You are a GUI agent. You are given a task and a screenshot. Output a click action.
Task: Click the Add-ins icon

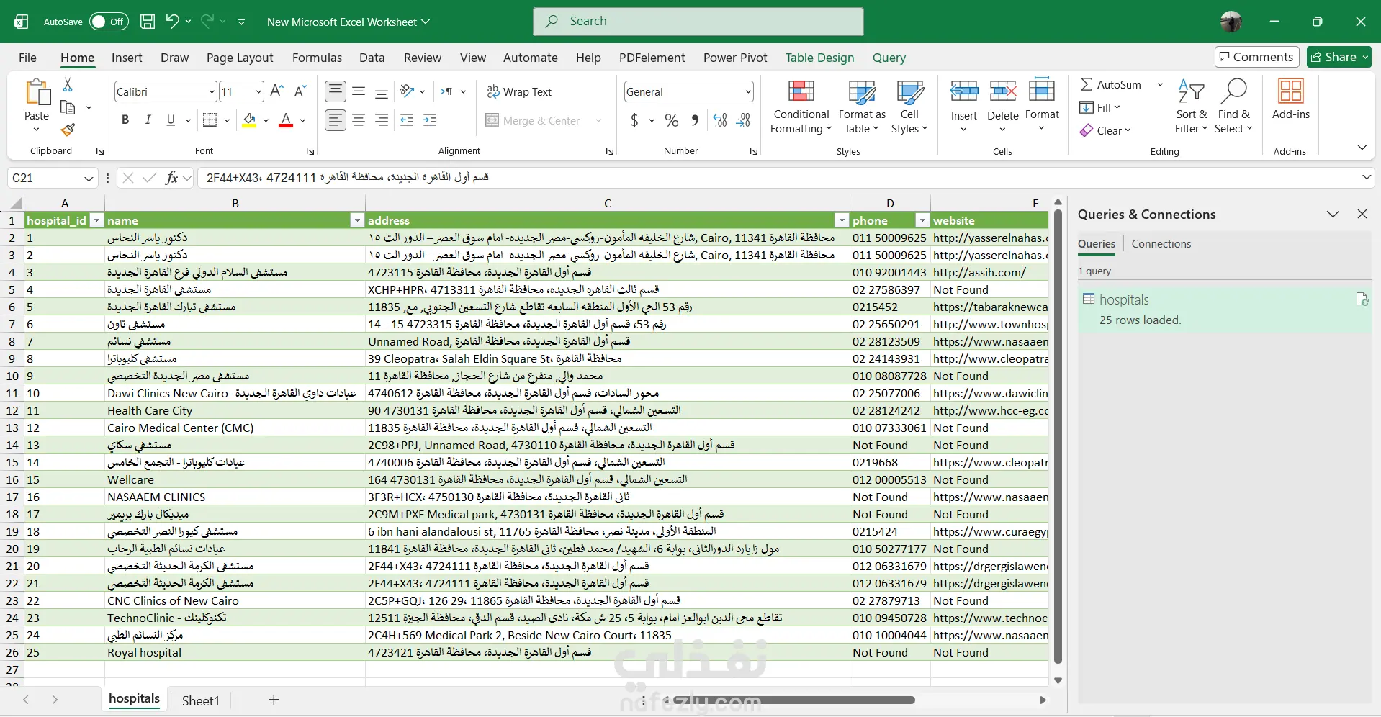(1290, 92)
